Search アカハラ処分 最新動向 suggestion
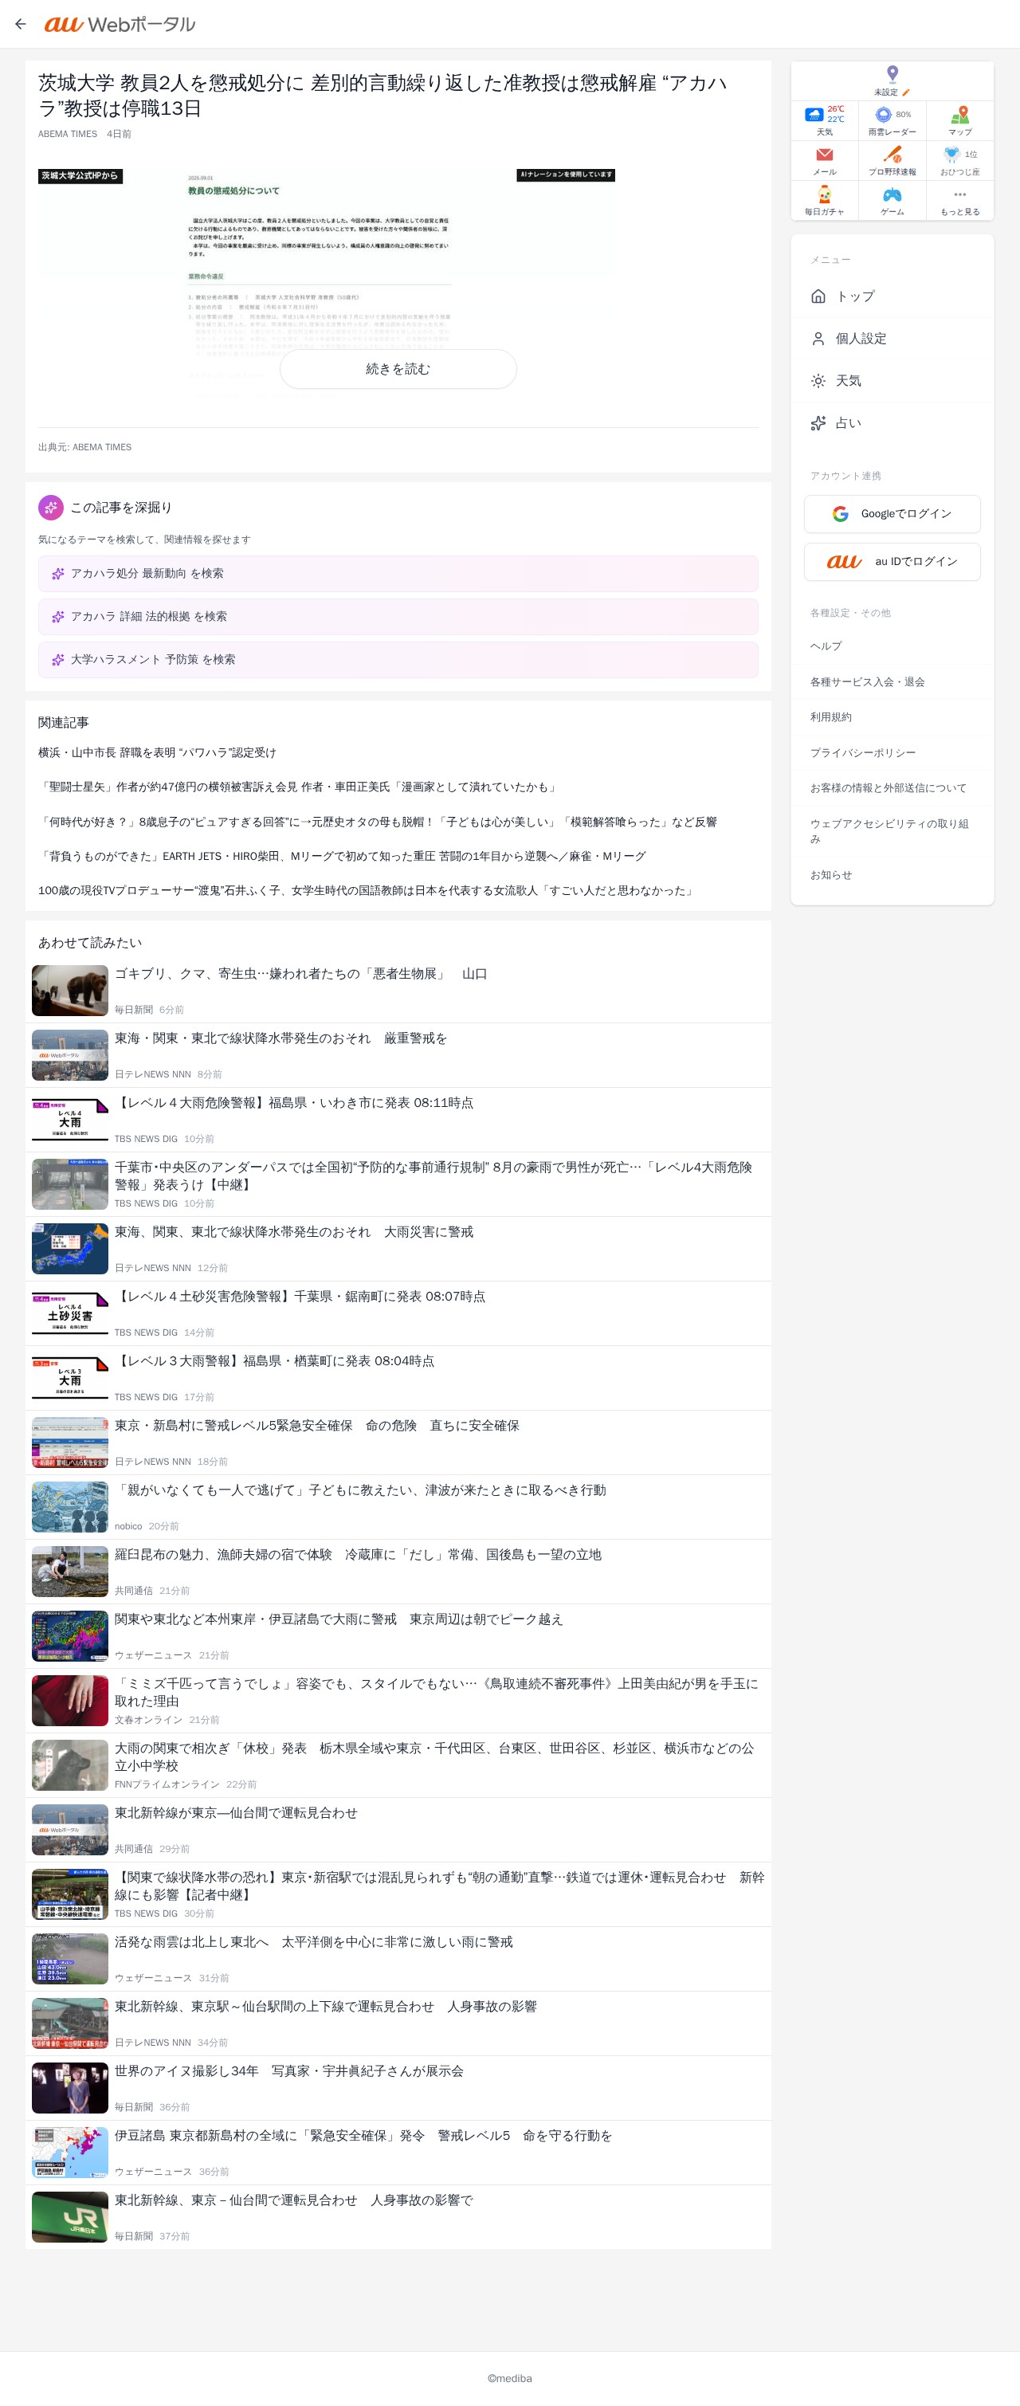Screen dimensions: 1020x2406 tap(398, 574)
